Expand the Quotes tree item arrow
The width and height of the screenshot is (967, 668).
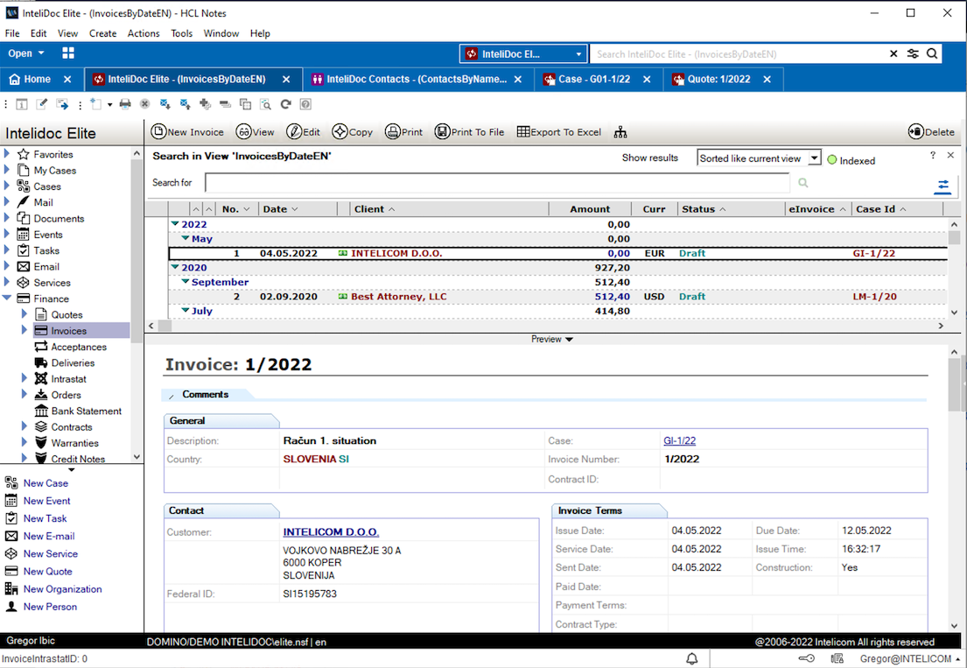click(24, 314)
